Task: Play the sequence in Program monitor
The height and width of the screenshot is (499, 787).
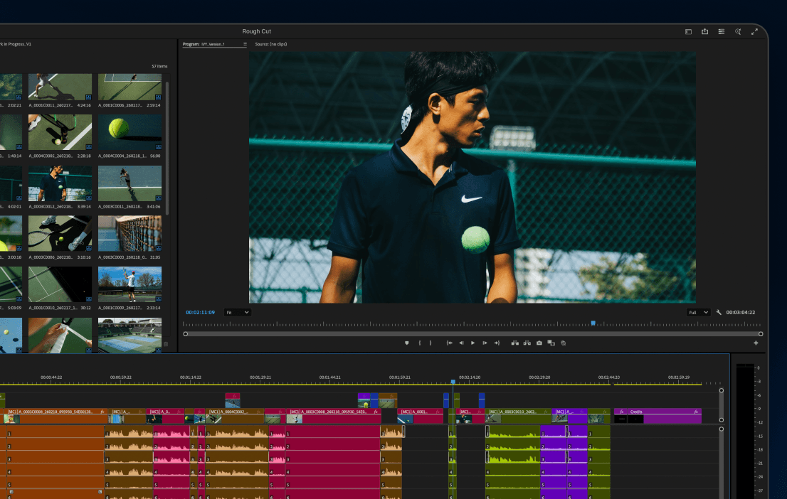Action: (472, 343)
